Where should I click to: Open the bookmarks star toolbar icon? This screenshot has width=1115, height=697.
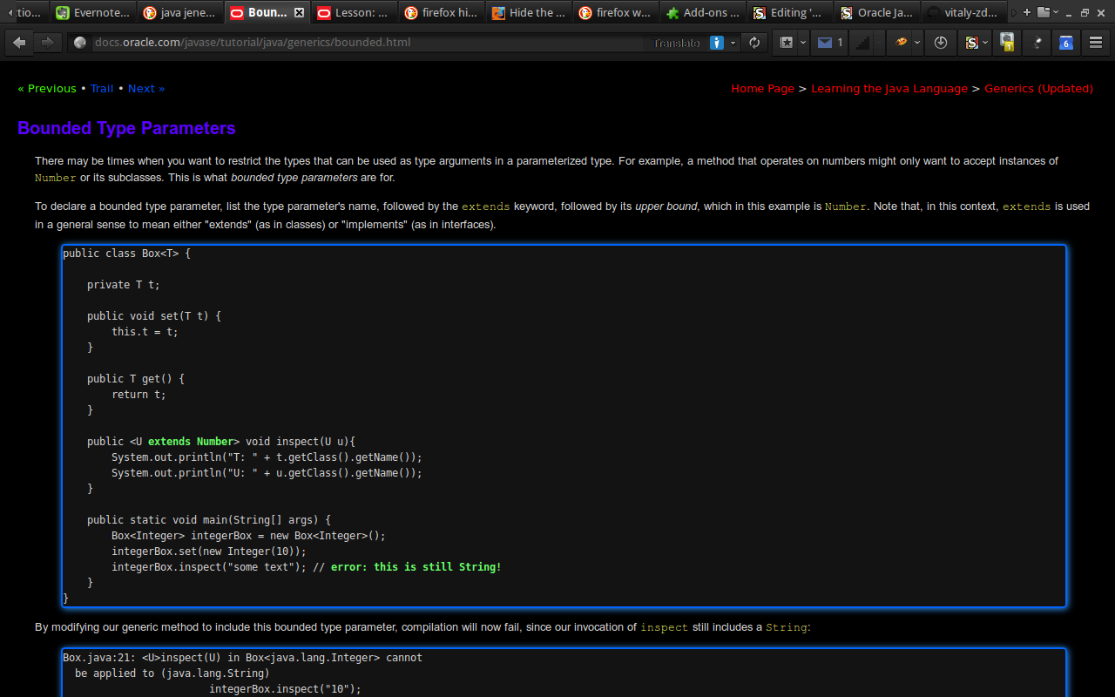tap(786, 42)
